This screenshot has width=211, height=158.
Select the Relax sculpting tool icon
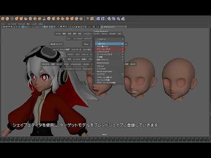coord(12,19)
